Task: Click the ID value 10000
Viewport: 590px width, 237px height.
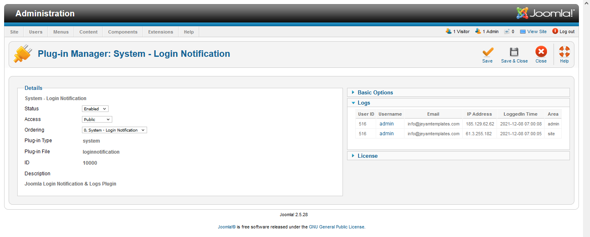Action: point(90,163)
